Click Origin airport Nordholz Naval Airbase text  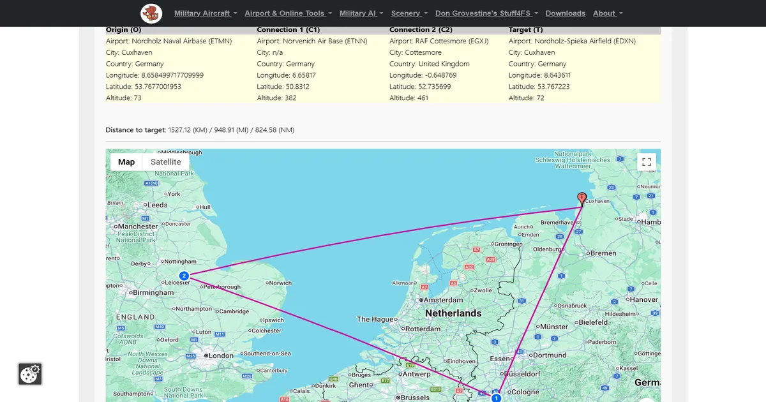click(169, 41)
